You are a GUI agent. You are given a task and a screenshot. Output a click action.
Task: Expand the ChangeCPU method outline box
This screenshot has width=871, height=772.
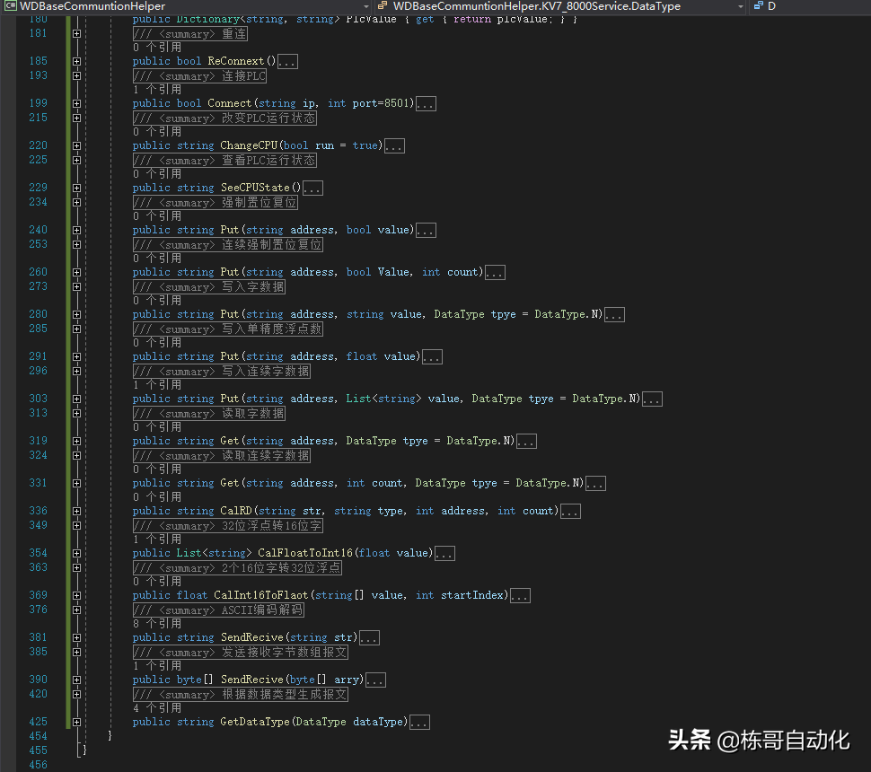[76, 146]
